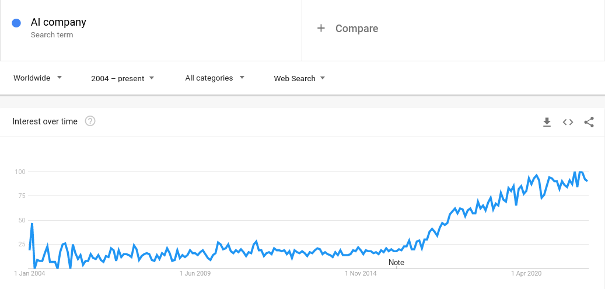Click the share chart icon

click(x=589, y=122)
